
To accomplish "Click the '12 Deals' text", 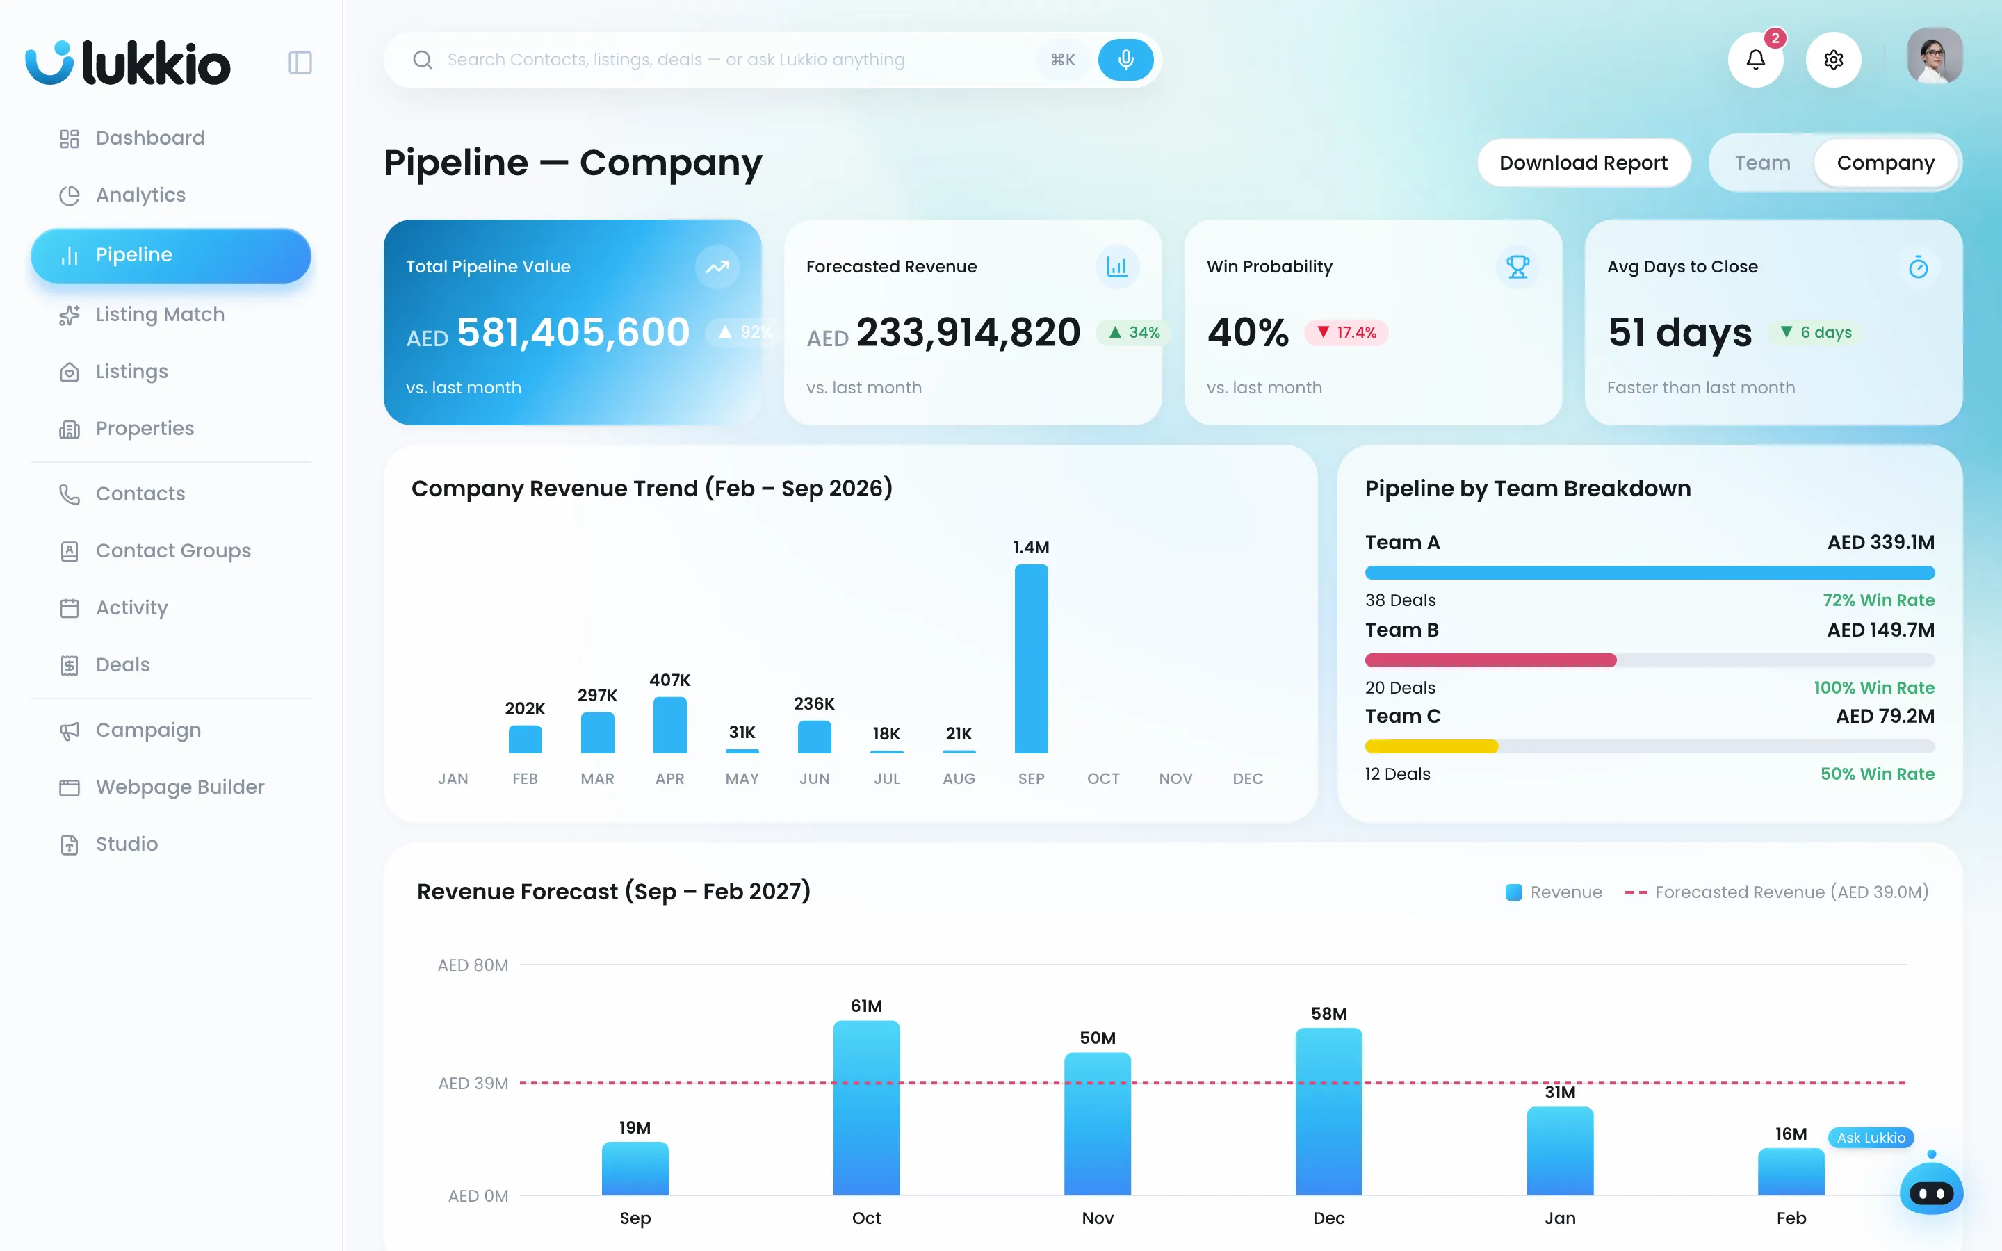I will (x=1397, y=774).
